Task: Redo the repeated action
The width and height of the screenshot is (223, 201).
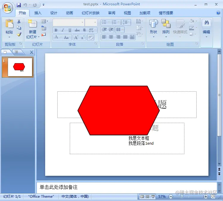Action: pos(35,5)
